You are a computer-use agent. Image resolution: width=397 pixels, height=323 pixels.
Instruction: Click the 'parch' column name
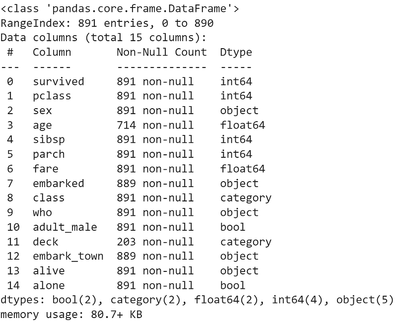pyautogui.click(x=49, y=154)
